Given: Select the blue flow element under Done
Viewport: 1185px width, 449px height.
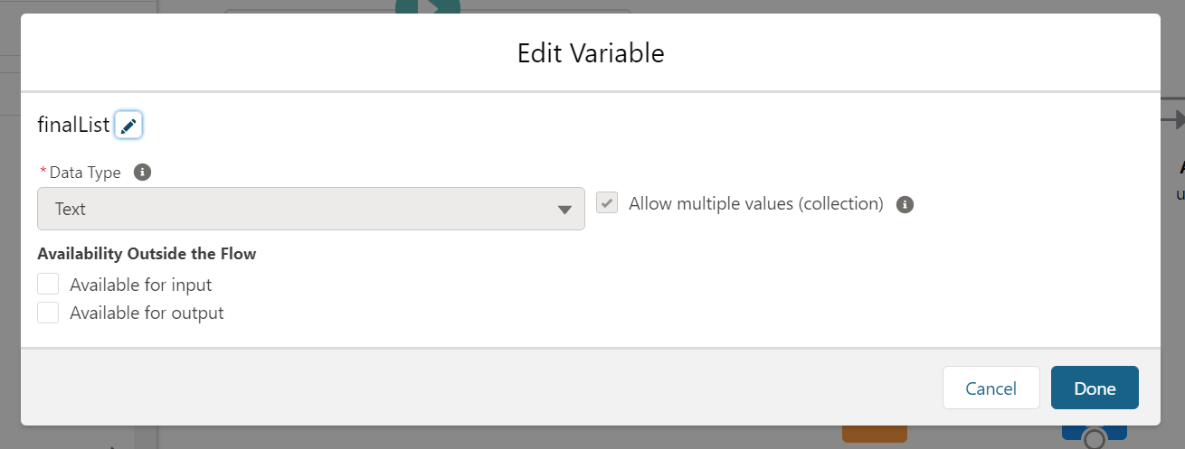Looking at the screenshot, I should click(x=1095, y=433).
